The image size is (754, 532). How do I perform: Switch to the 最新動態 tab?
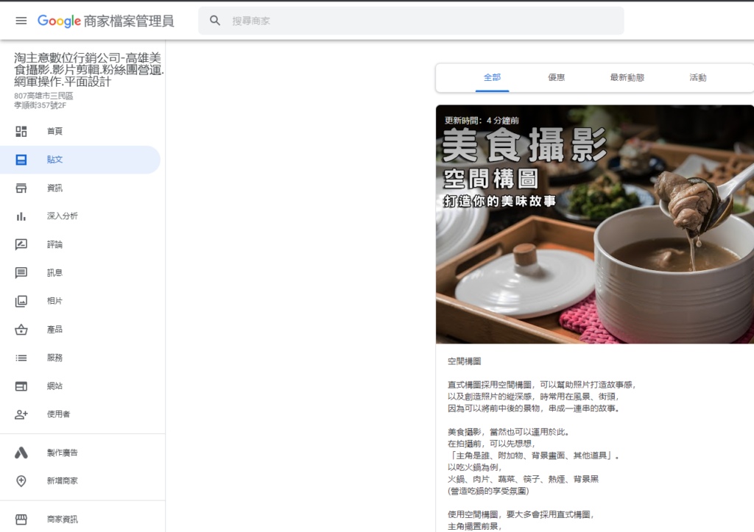tap(627, 78)
